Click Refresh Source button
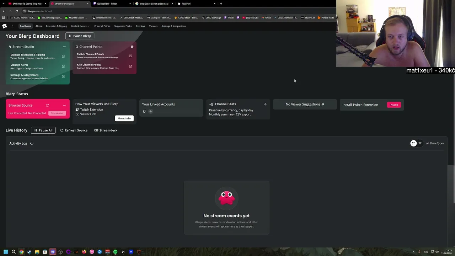The width and height of the screenshot is (455, 256). 74,130
